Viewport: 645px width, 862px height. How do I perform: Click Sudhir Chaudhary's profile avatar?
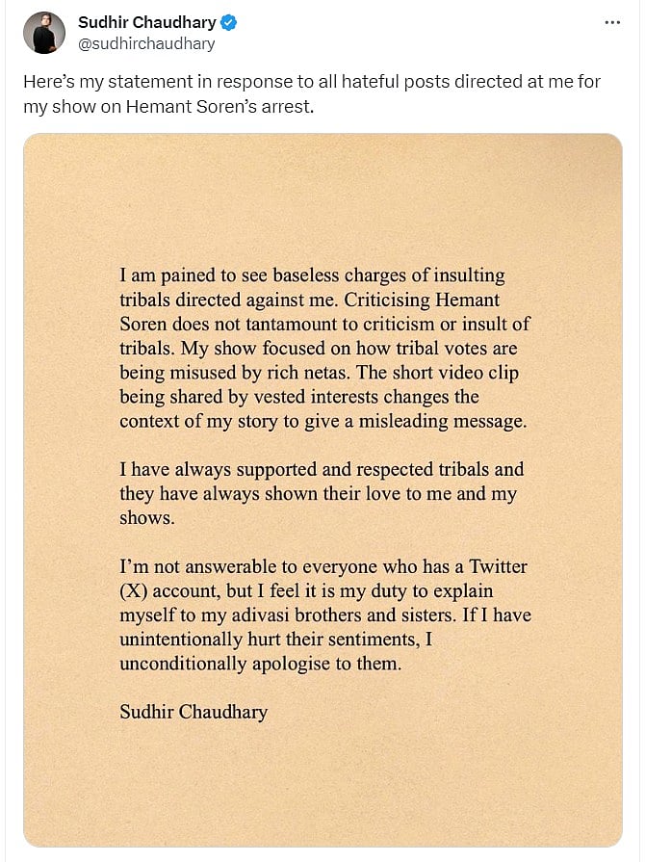pos(43,33)
